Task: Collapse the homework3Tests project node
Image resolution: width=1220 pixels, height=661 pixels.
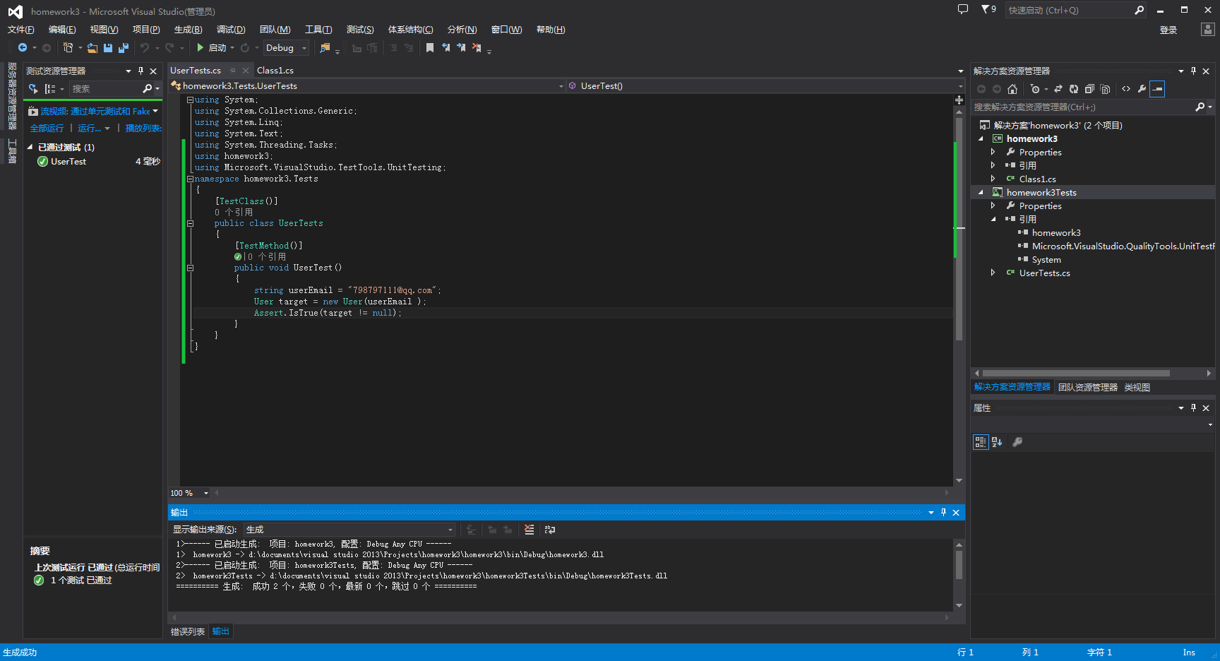Action: 981,193
